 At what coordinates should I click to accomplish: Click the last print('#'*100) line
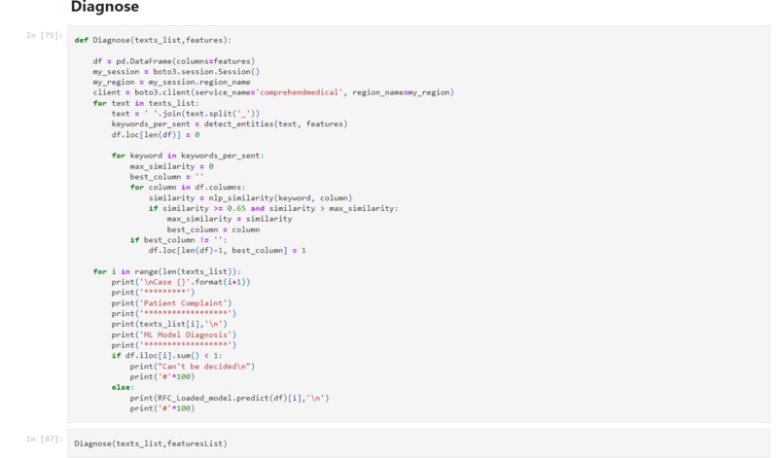(162, 408)
